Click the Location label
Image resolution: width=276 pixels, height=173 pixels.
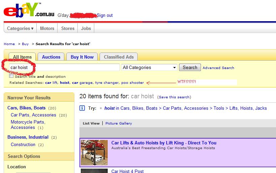pyautogui.click(x=16, y=167)
